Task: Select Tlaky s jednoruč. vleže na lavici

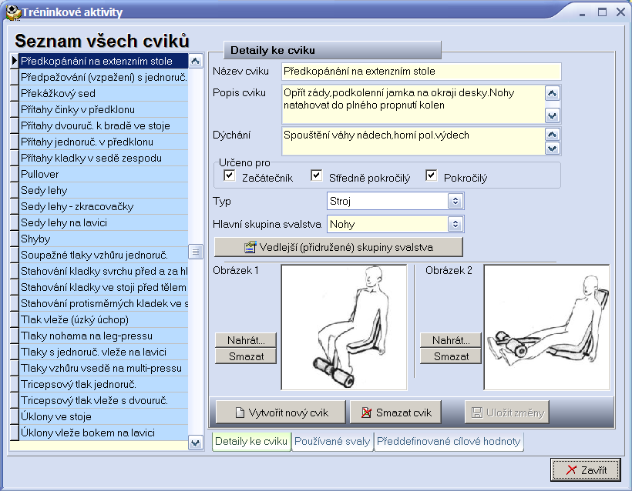Action: tap(103, 352)
